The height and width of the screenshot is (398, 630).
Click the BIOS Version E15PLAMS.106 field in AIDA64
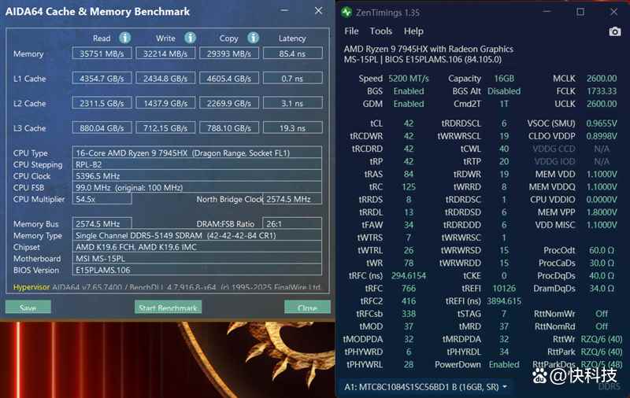click(x=197, y=270)
